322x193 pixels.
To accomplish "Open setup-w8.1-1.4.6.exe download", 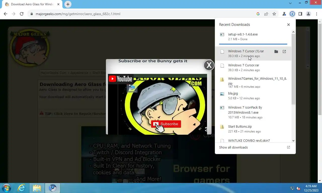I will pos(253,37).
